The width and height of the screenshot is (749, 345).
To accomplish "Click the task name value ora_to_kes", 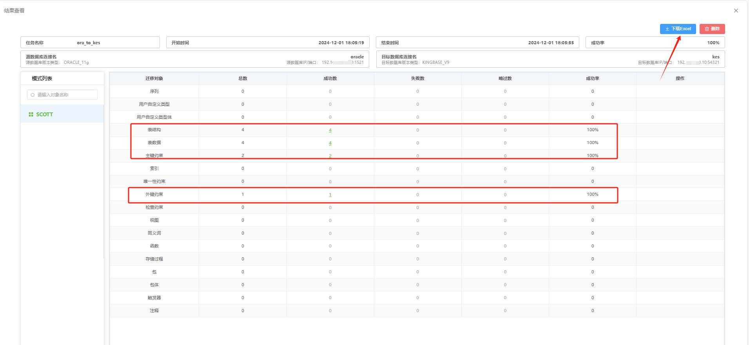I will 89,43.
